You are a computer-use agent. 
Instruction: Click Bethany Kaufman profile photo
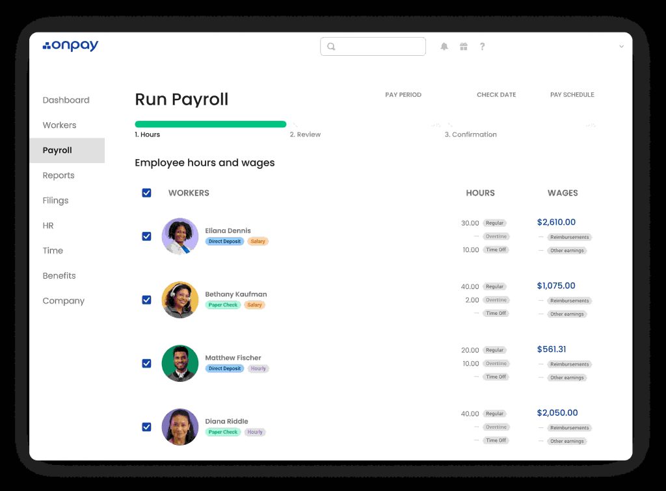pyautogui.click(x=180, y=300)
